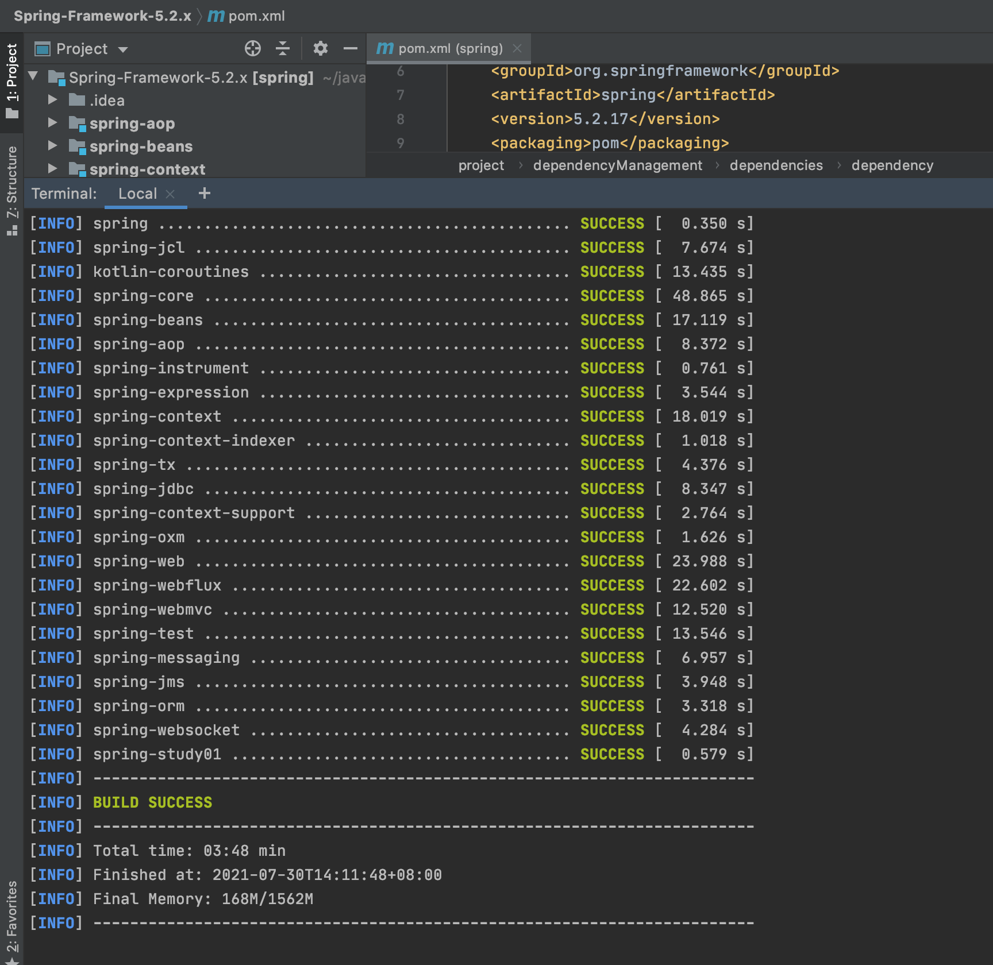The width and height of the screenshot is (993, 965).
Task: Click the spring-context module folder icon
Action: 77,169
